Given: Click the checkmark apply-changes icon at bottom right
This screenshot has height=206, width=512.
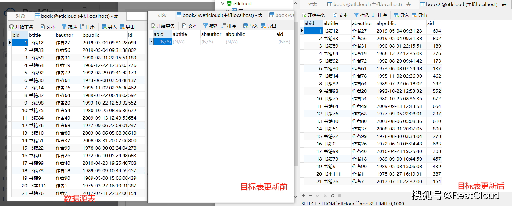Looking at the screenshot, I should click(x=318, y=195).
